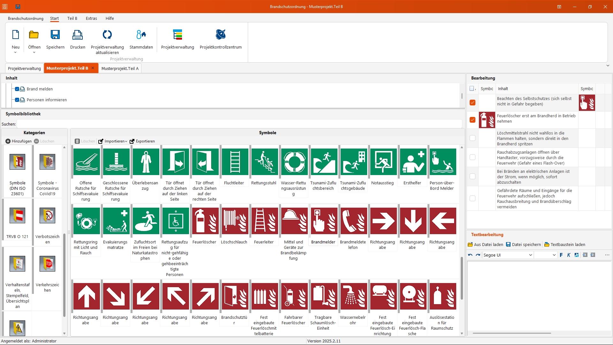Image resolution: width=613 pixels, height=345 pixels.
Task: Select the Fluchtleiter symbol
Action: (x=235, y=162)
